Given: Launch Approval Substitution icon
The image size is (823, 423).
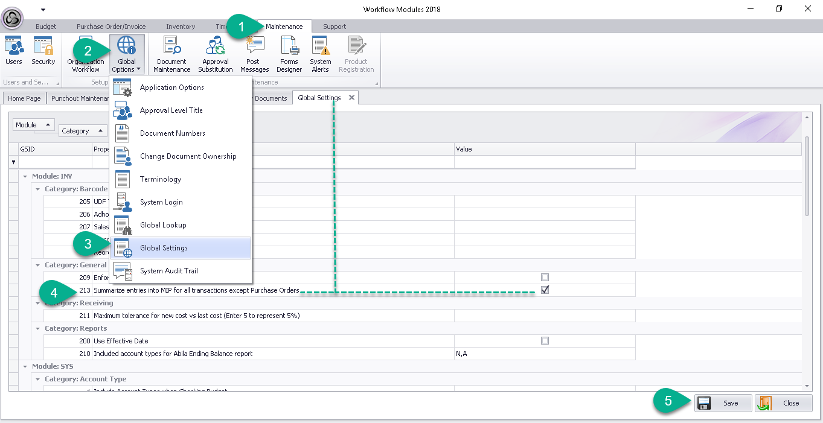Looking at the screenshot, I should tap(215, 54).
